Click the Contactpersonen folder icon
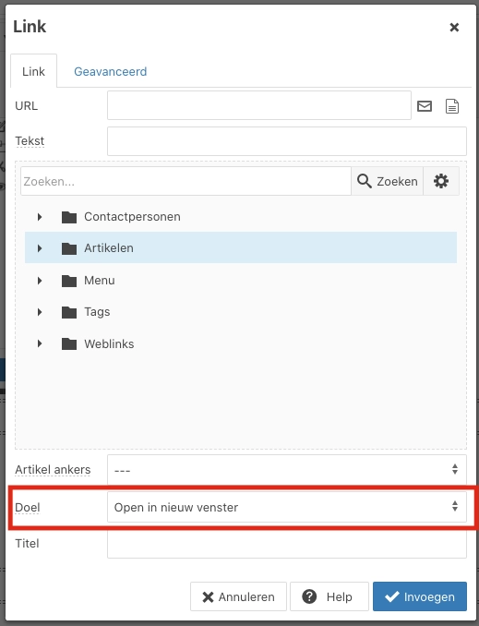 point(69,217)
